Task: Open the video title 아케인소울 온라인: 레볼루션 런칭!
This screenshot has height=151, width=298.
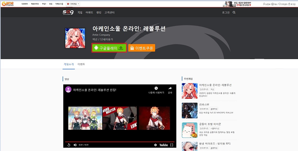Action: point(95,90)
